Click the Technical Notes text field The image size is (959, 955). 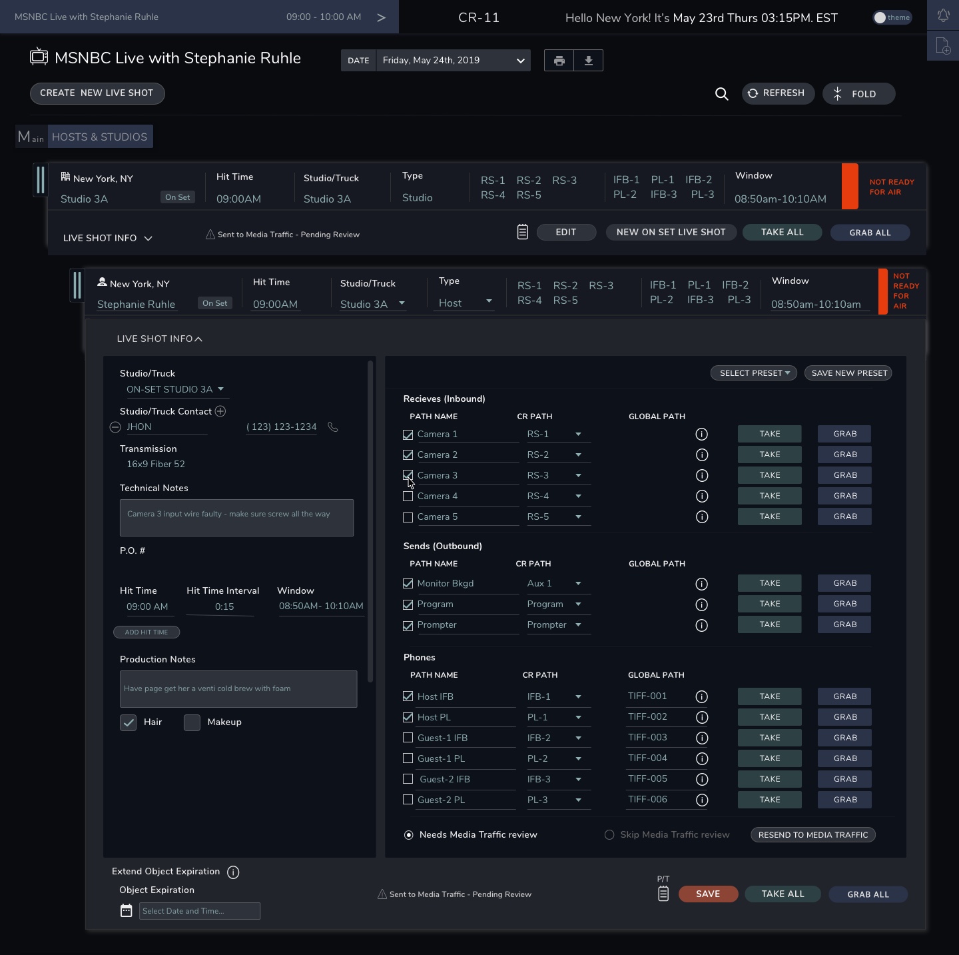[236, 518]
